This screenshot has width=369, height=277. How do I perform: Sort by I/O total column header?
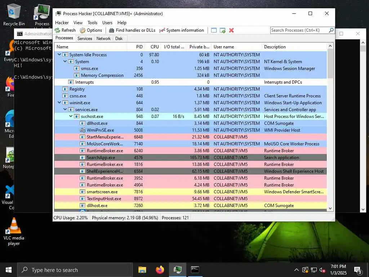point(174,47)
